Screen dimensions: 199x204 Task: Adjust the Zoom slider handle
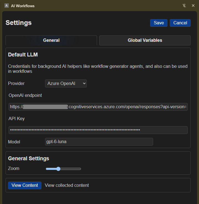click(58, 169)
